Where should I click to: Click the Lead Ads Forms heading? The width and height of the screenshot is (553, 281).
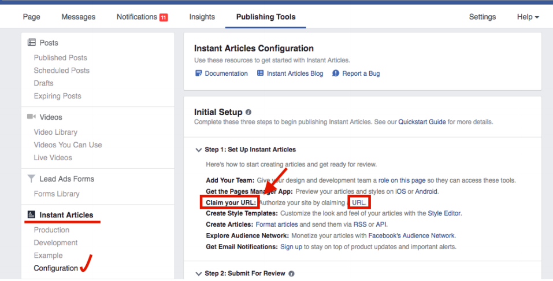(66, 179)
